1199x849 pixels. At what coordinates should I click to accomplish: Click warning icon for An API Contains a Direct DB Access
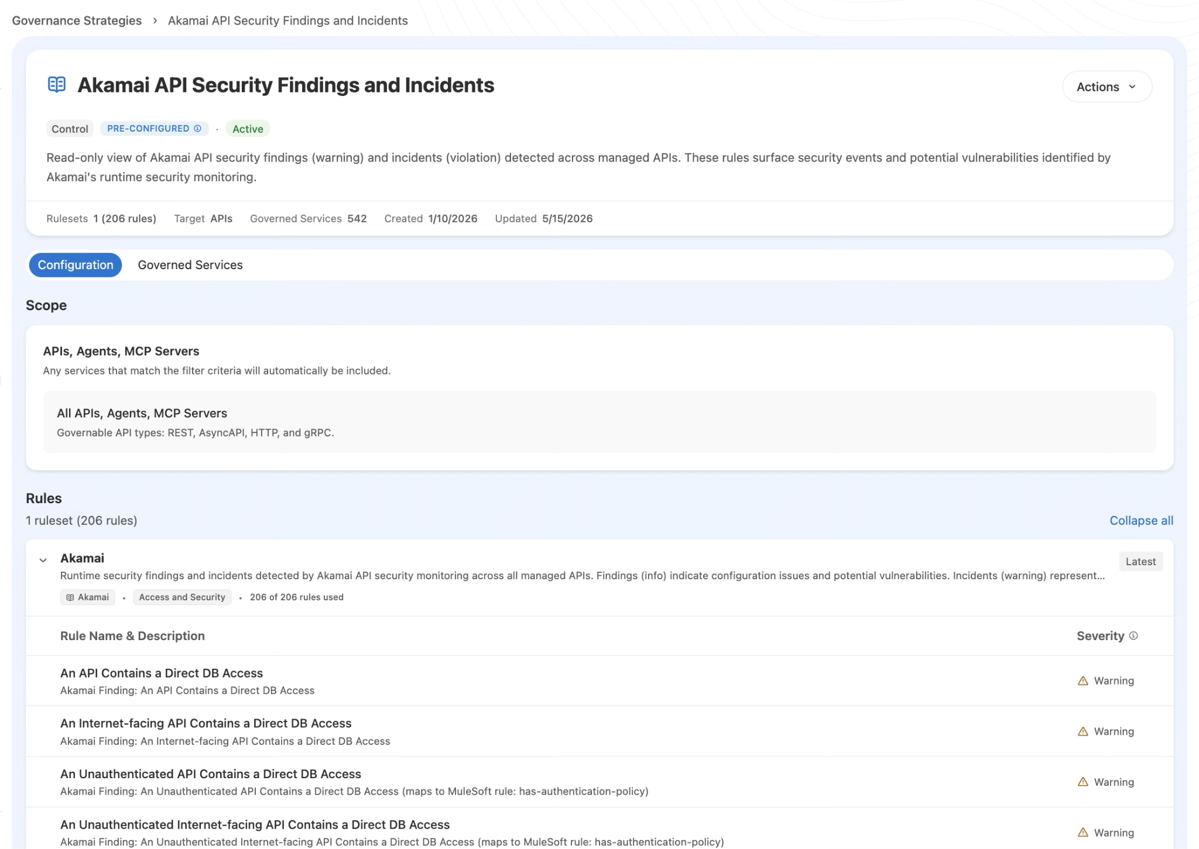tap(1083, 681)
